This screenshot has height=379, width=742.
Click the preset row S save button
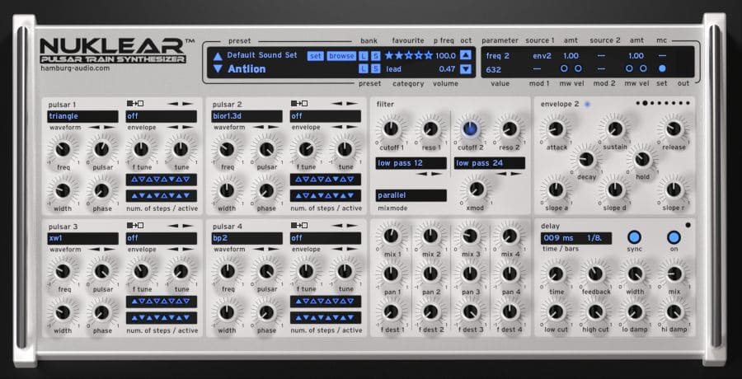(x=375, y=69)
